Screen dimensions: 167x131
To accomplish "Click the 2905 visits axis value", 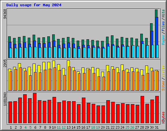I will [x=5, y=63].
